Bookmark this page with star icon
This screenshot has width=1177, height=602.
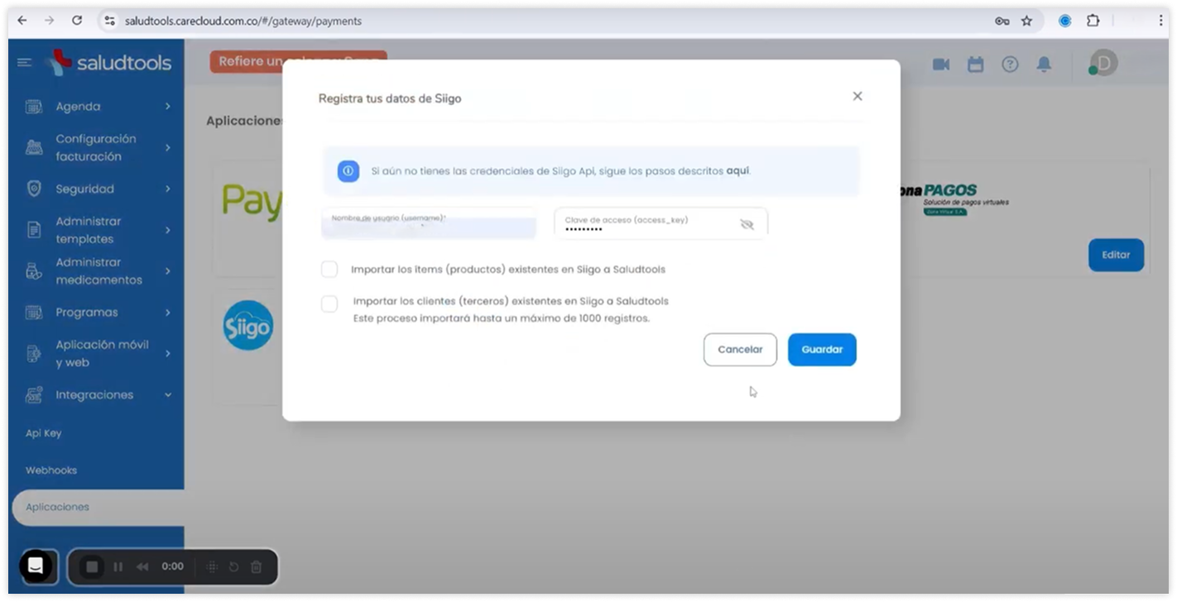point(1026,21)
